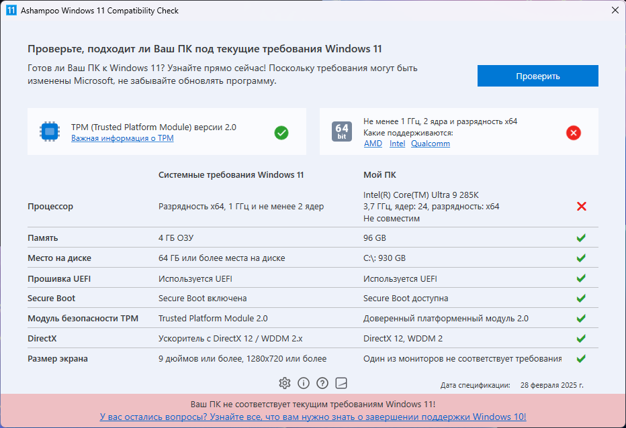Click the Доверенный платформенный модуль 2.0 value

[445, 318]
